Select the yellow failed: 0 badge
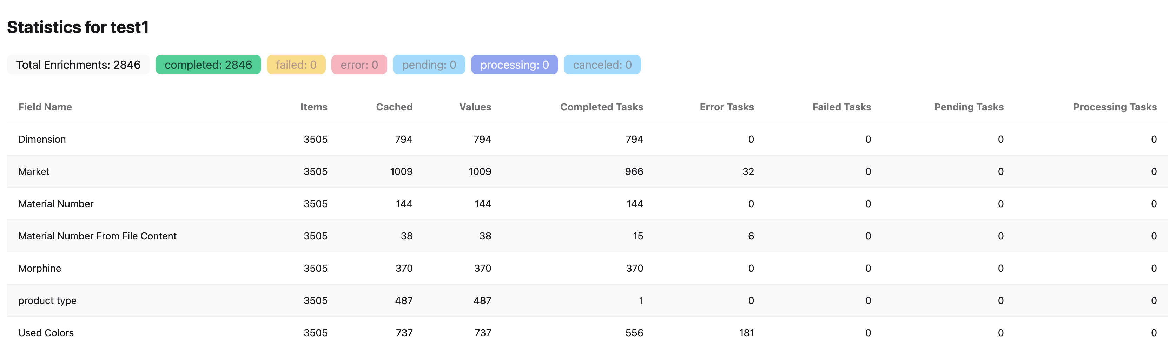1169x352 pixels. (x=296, y=64)
